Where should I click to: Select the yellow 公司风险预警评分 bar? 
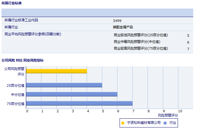(x=56, y=71)
